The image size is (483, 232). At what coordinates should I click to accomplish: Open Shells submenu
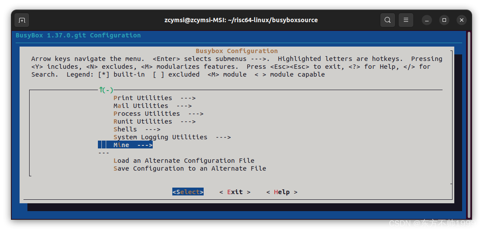(137, 129)
